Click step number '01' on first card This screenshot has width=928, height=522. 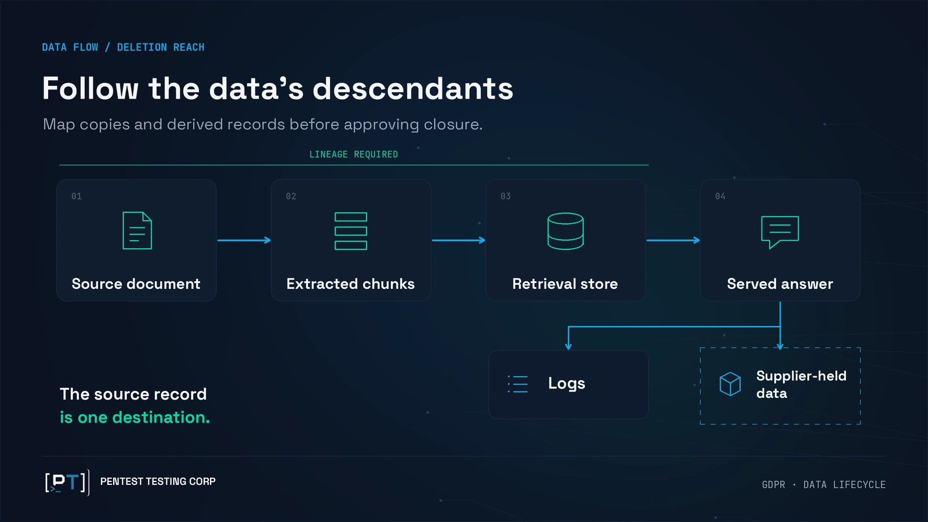coord(77,197)
